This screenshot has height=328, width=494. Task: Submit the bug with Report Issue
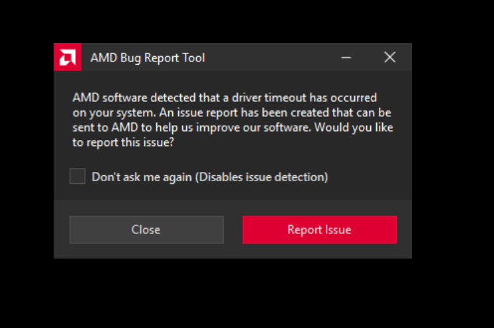pos(319,229)
